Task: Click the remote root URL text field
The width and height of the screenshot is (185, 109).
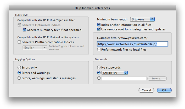Action: (132, 44)
